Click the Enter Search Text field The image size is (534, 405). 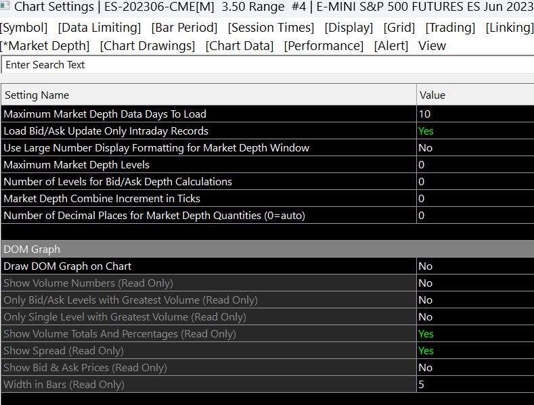268,65
